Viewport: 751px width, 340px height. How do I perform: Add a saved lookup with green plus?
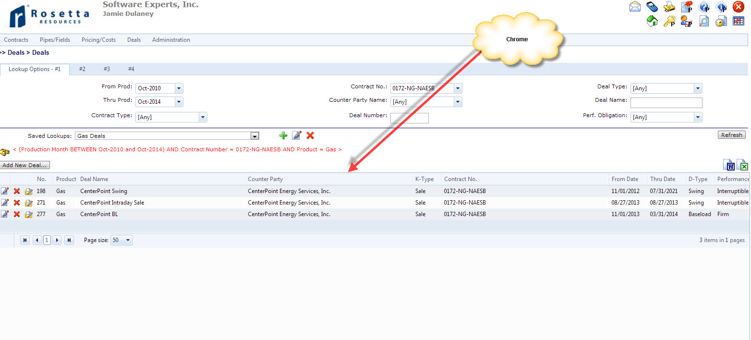click(x=283, y=135)
